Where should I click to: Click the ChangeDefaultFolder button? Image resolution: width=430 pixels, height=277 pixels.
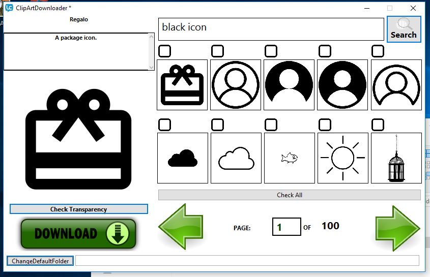point(40,261)
